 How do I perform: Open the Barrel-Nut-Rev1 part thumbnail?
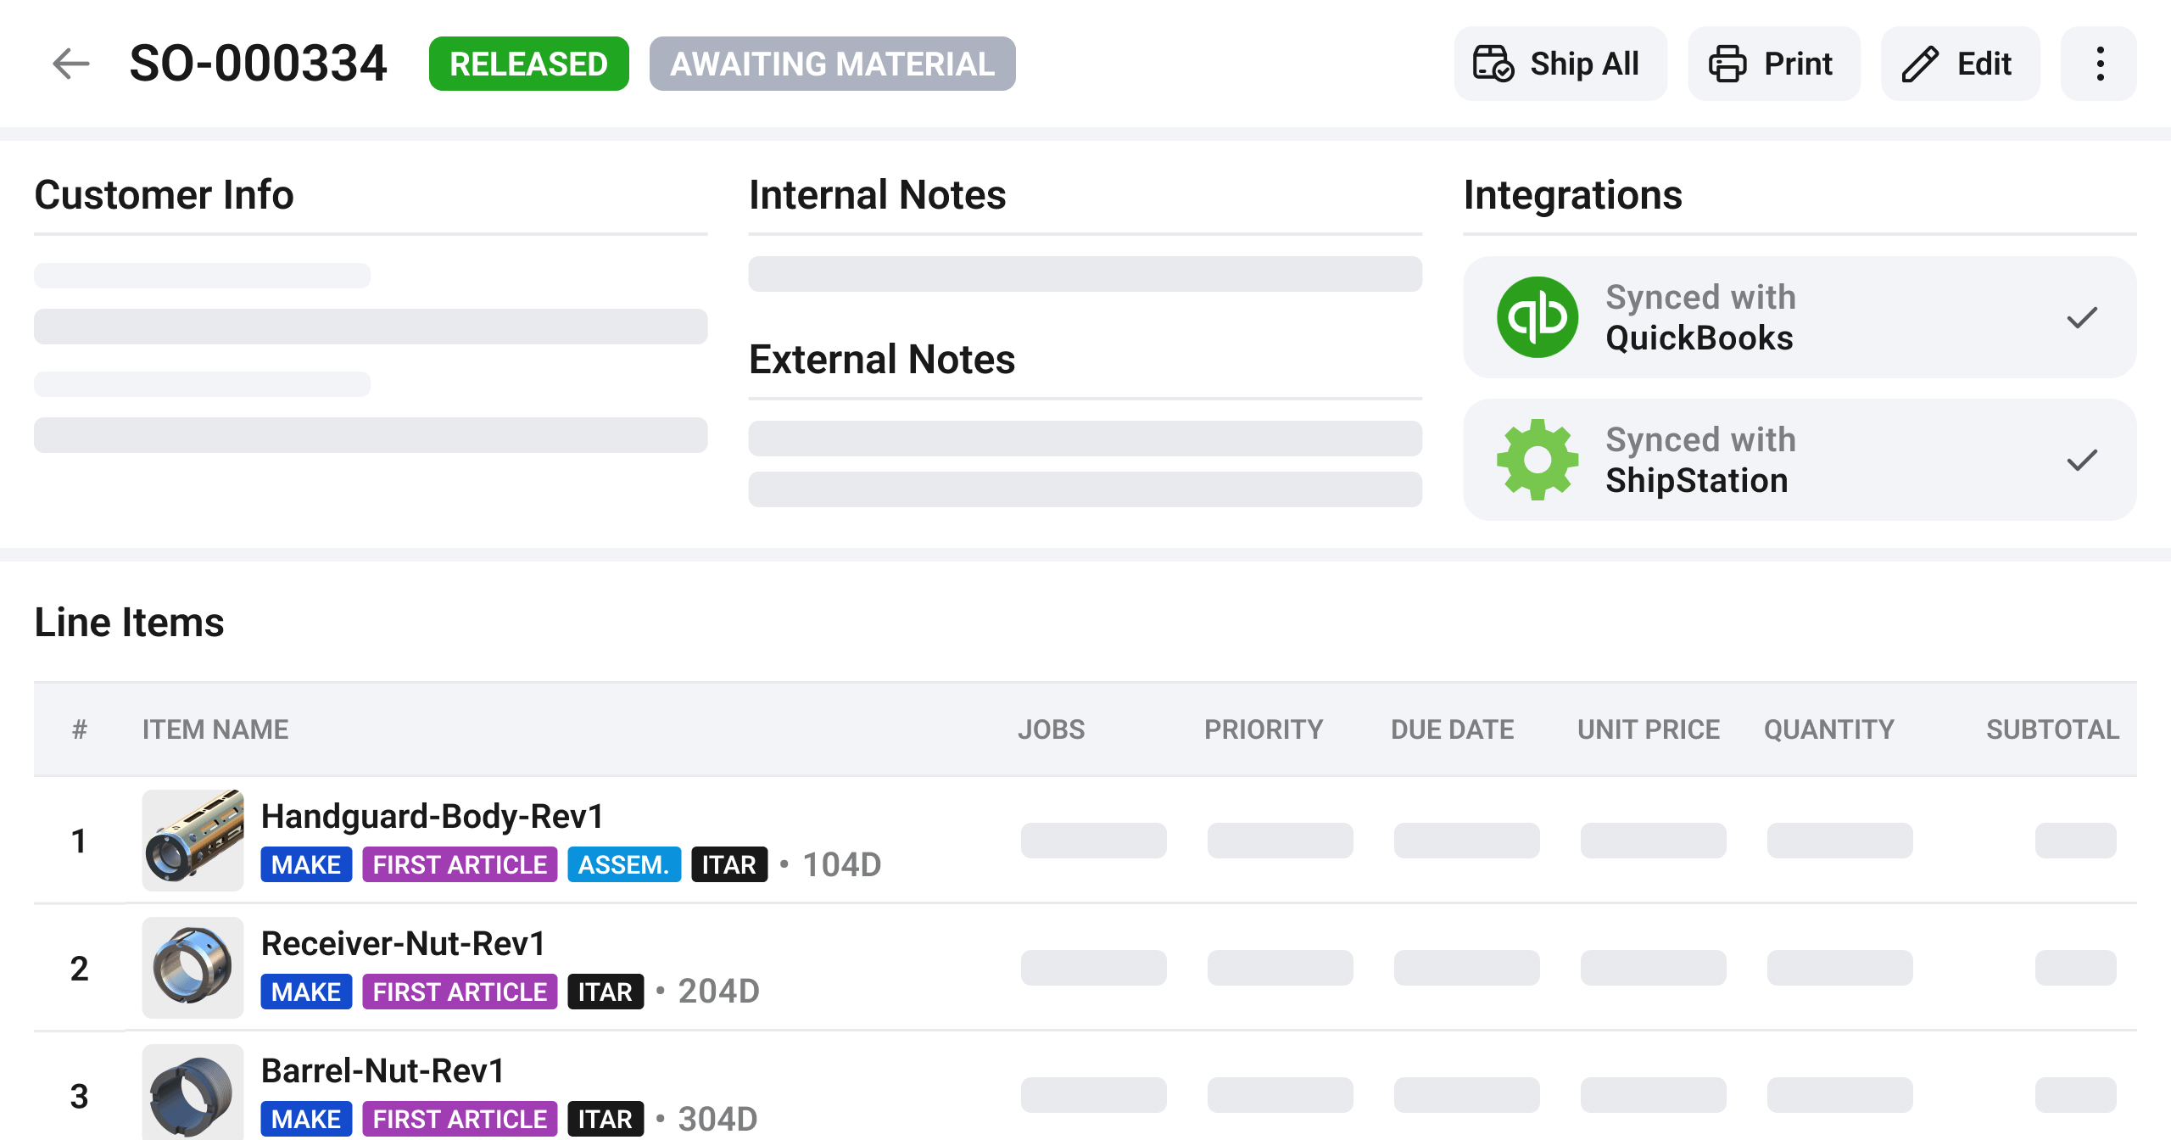[193, 1092]
